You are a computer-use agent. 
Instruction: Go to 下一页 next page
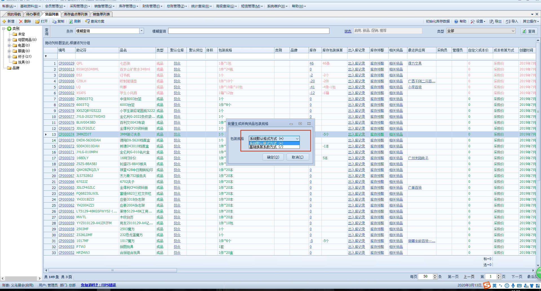pyautogui.click(x=517, y=277)
